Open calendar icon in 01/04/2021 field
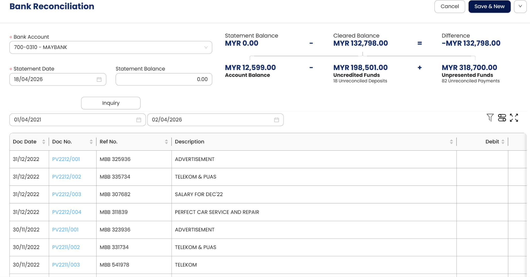Screen dimensions: 530x277 coord(139,120)
